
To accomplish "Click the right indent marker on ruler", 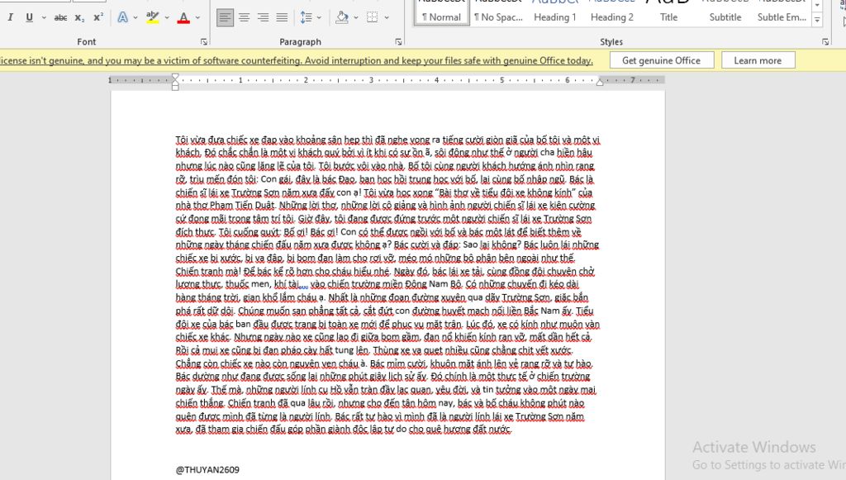I will pos(600,82).
